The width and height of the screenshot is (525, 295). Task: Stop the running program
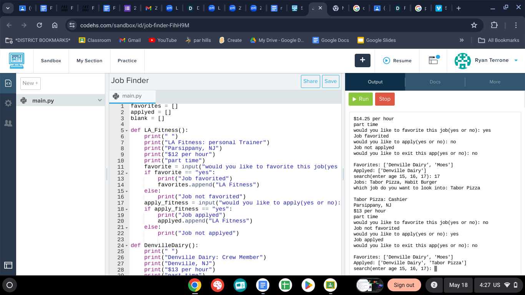pyautogui.click(x=385, y=99)
